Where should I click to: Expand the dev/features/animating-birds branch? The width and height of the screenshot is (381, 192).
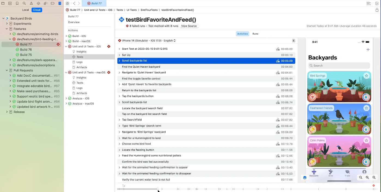pos(10,34)
